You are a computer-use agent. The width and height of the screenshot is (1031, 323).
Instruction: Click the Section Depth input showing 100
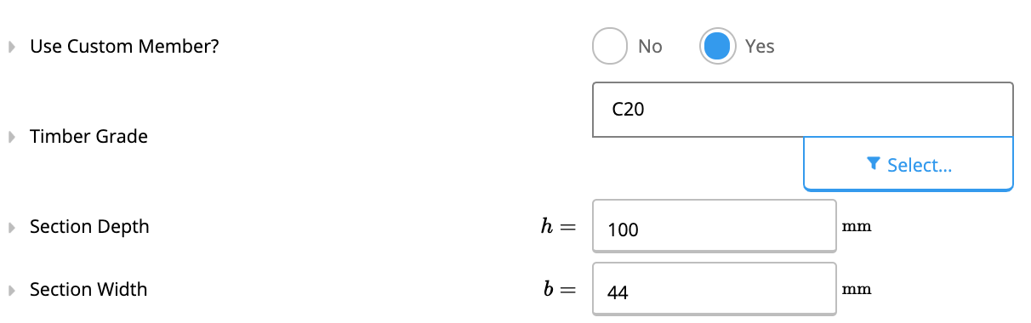715,226
